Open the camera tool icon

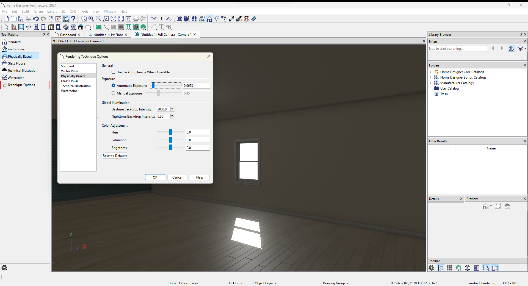click(x=179, y=19)
